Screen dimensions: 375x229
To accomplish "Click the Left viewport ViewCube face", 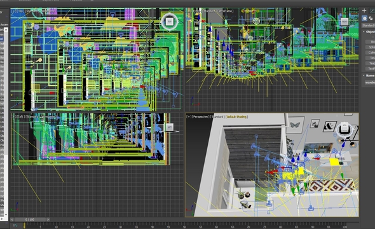I will coord(169,127).
